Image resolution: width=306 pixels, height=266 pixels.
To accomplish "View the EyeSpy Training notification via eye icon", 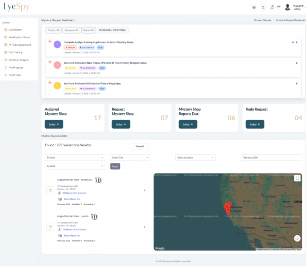I will (x=293, y=42).
